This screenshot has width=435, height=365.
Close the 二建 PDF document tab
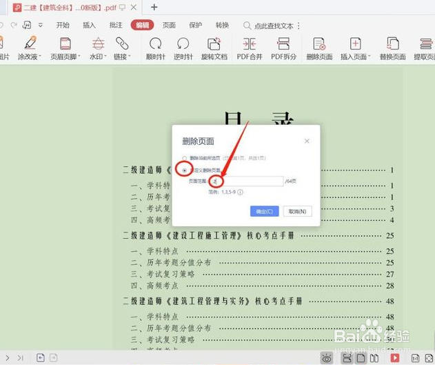click(134, 8)
